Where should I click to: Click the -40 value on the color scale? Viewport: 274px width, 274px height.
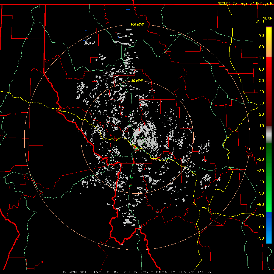(x=260, y=182)
